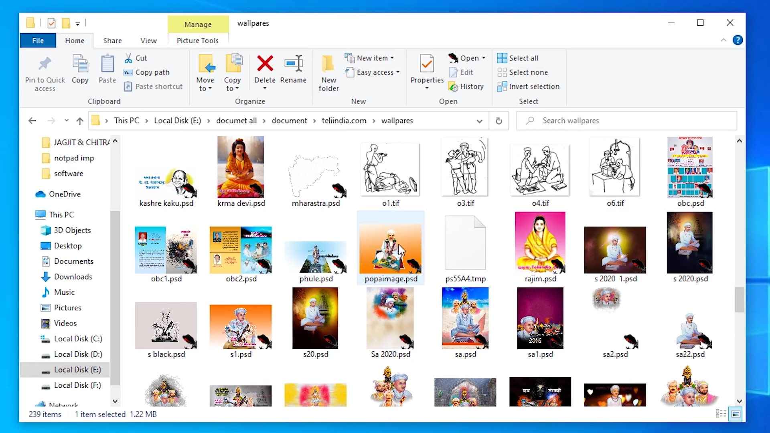Open the File menu
The image size is (770, 433).
[38, 40]
